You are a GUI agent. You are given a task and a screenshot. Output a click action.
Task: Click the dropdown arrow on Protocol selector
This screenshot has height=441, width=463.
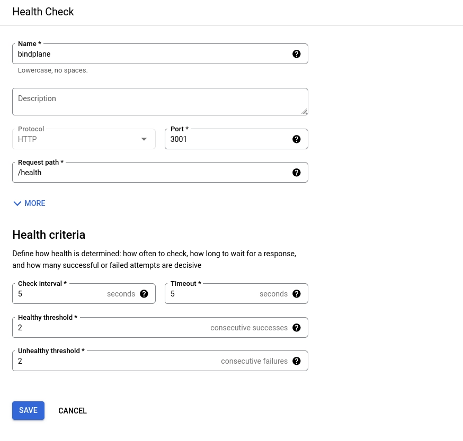coord(144,139)
